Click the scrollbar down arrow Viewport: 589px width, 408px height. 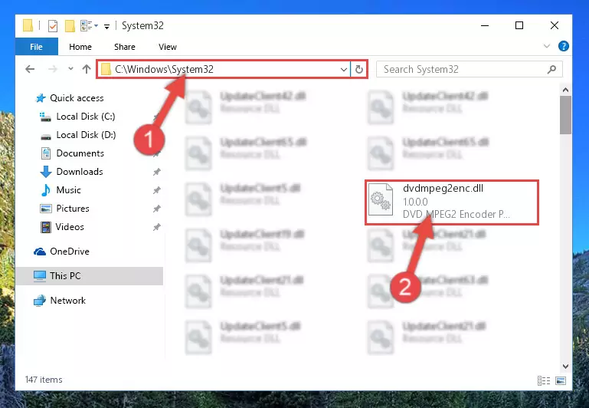click(565, 367)
